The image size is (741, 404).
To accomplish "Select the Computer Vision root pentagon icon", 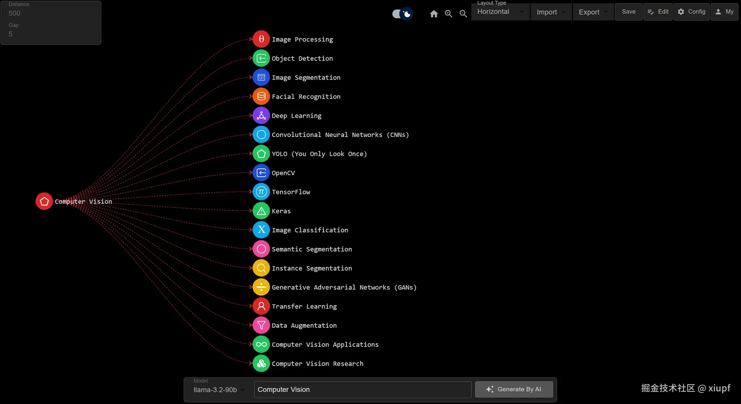I will pos(44,201).
